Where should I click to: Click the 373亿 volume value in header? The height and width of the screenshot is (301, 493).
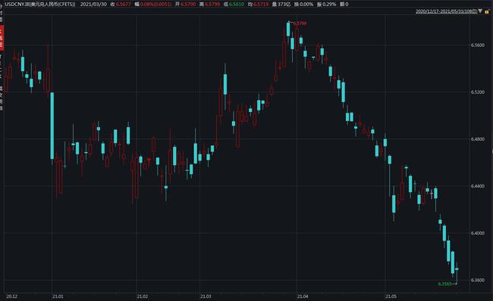(x=284, y=5)
